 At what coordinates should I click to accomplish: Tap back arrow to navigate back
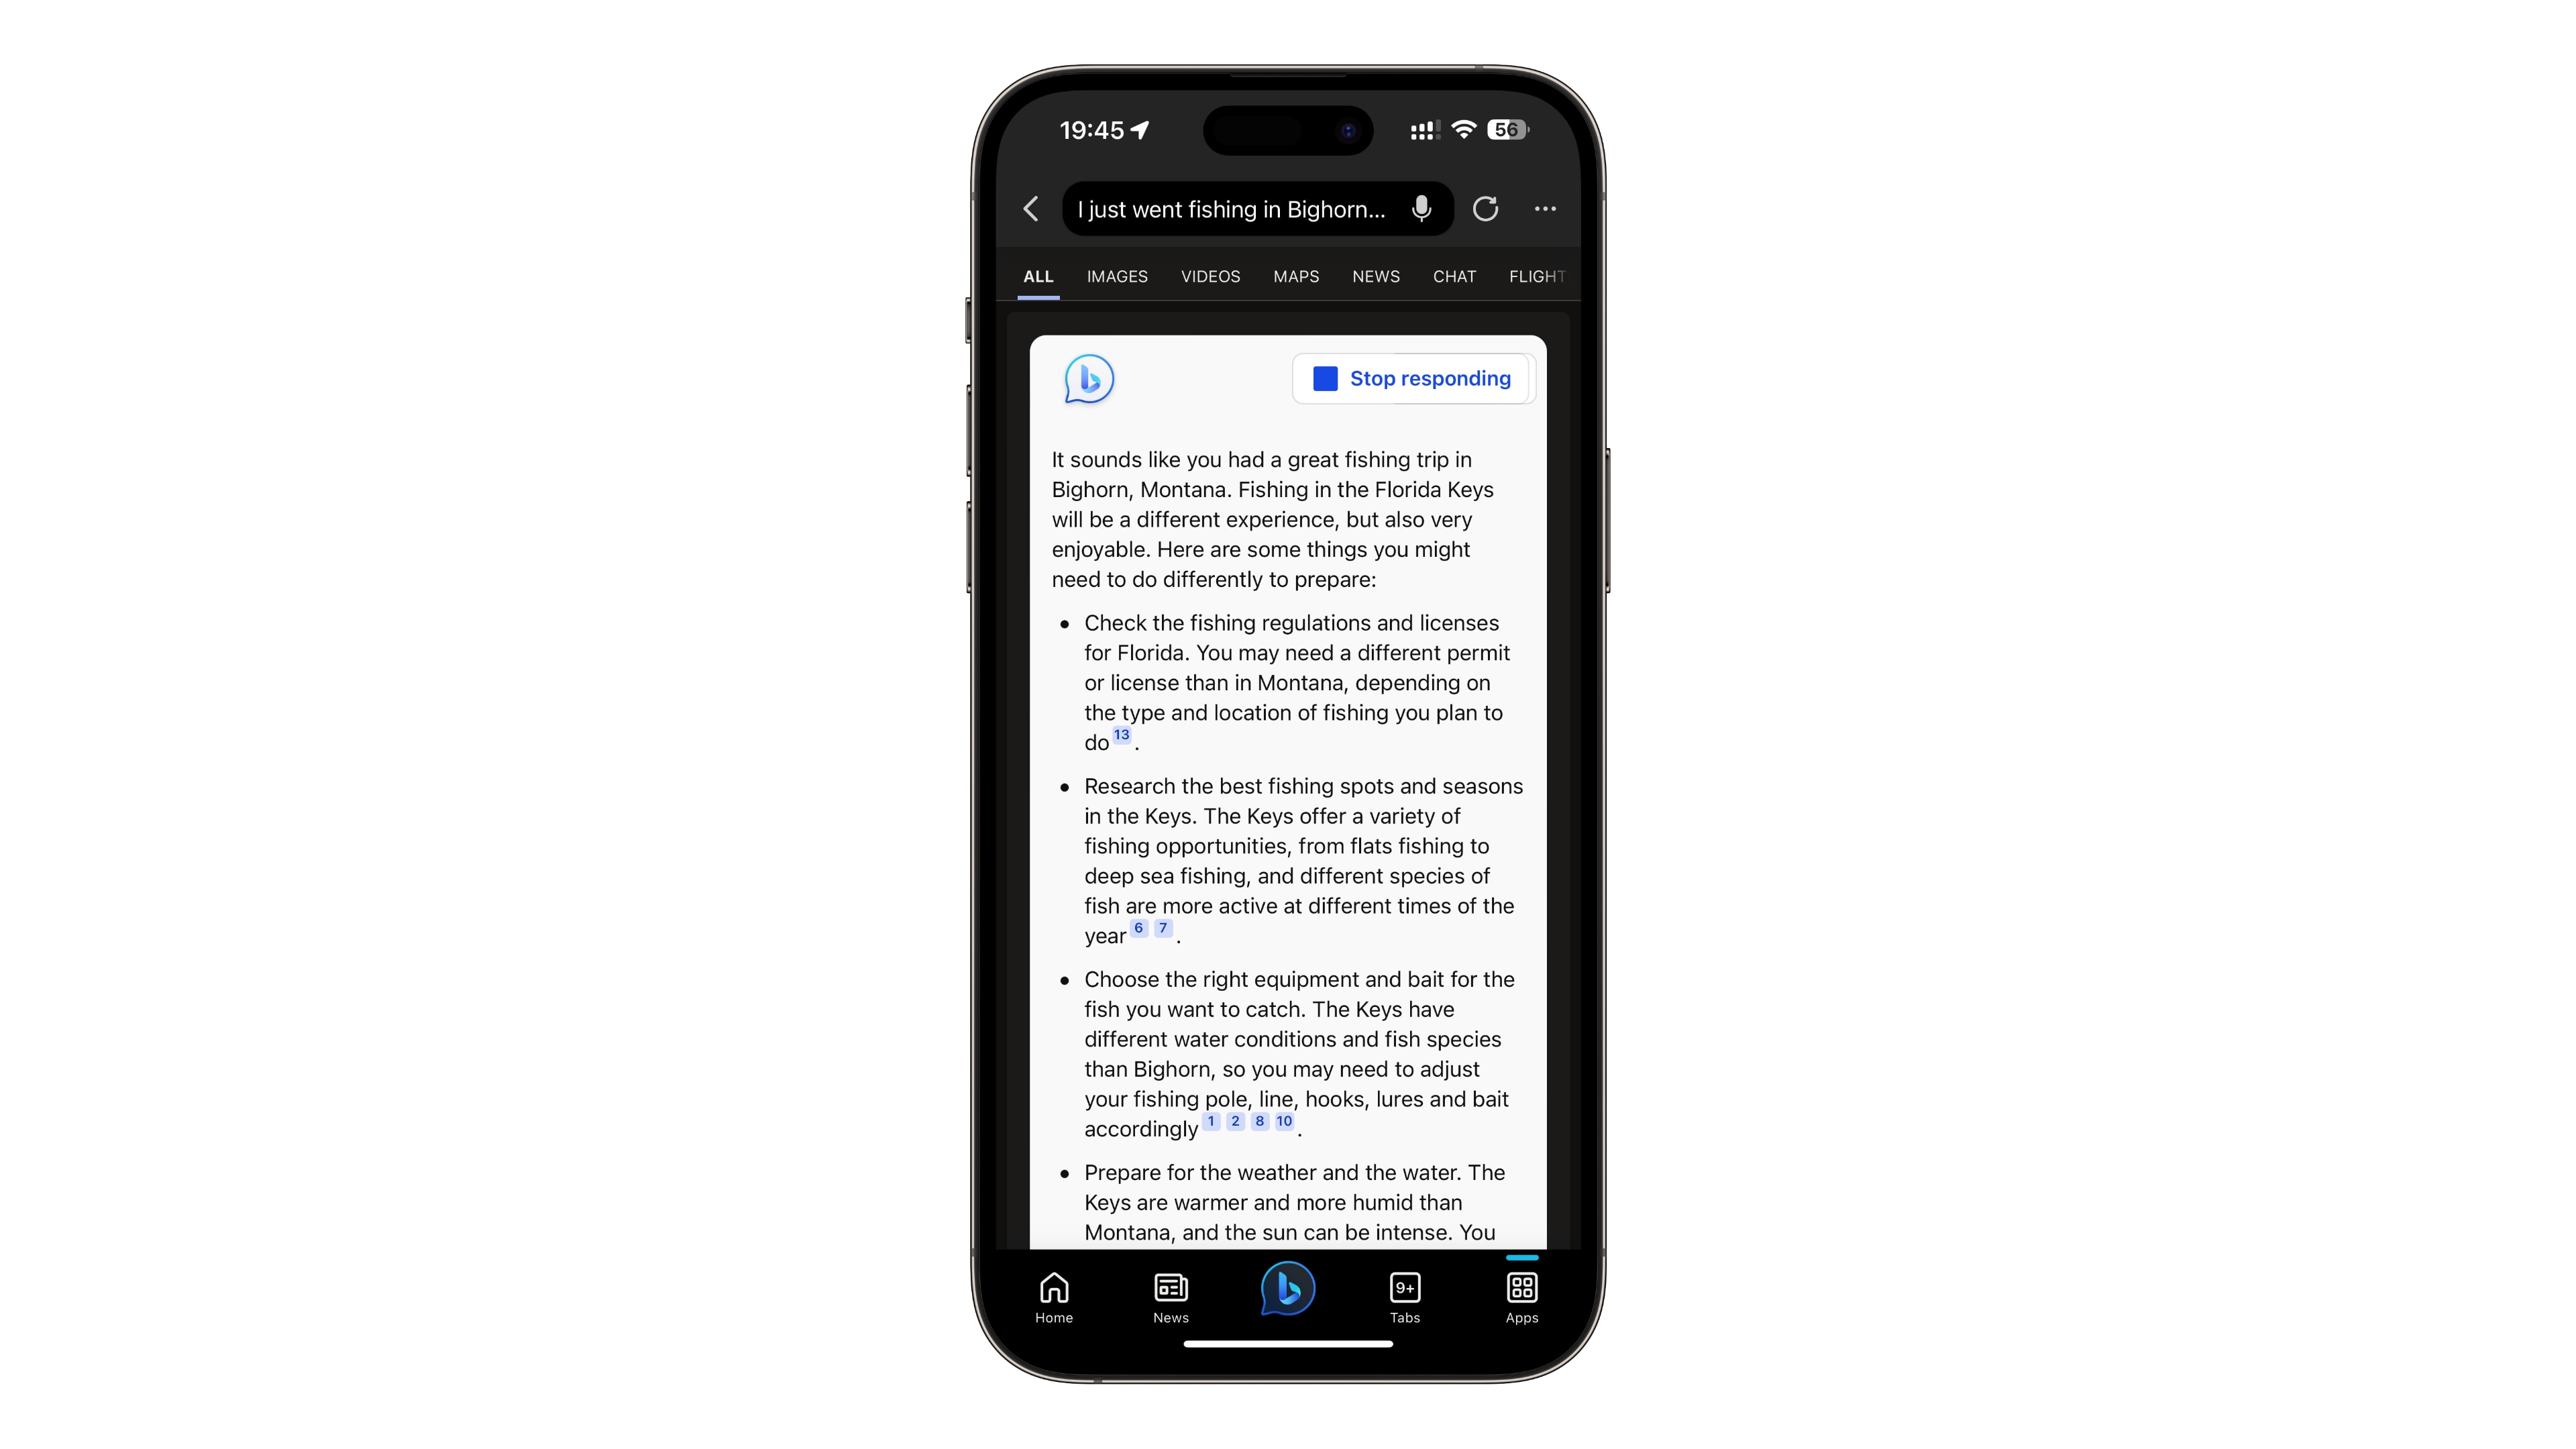(1032, 209)
